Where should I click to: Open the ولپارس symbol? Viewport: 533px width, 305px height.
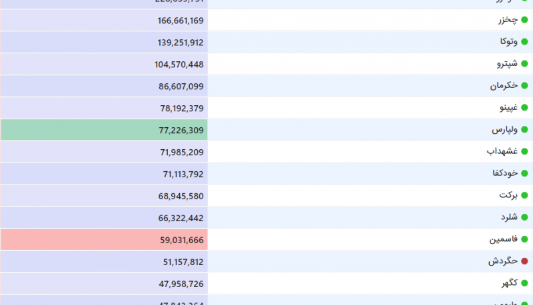pos(505,129)
